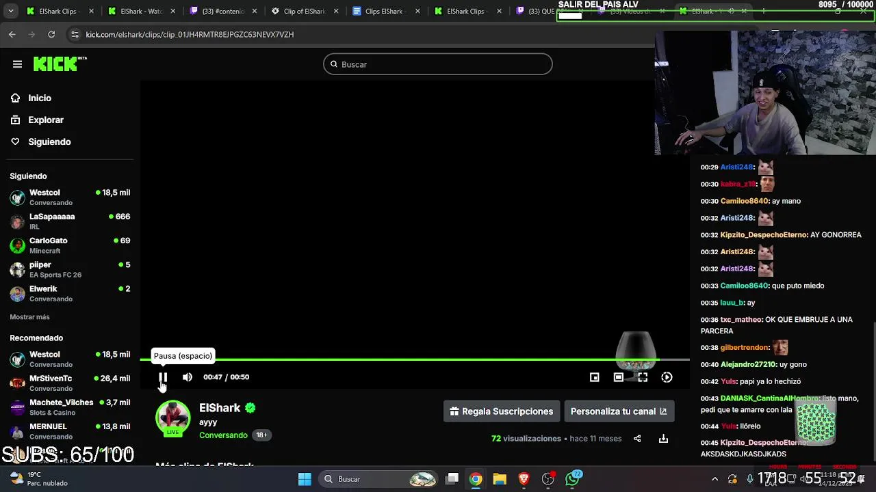Mute the clip volume speaker icon
Viewport: 876px width, 492px height.
point(188,377)
